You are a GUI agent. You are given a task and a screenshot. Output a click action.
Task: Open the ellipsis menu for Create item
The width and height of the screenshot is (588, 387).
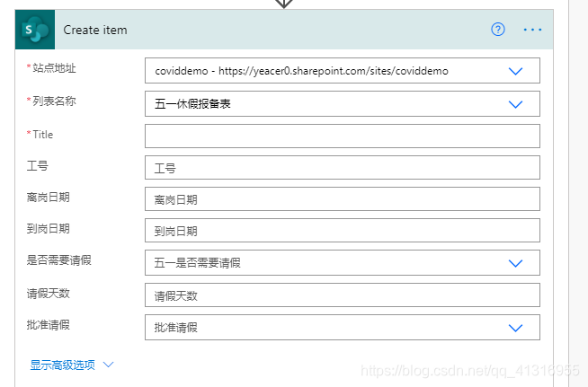click(x=532, y=30)
